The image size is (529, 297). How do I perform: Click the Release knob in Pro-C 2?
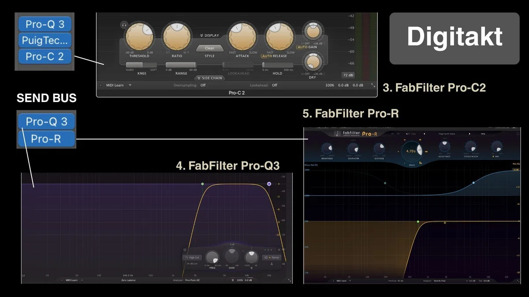tap(279, 36)
